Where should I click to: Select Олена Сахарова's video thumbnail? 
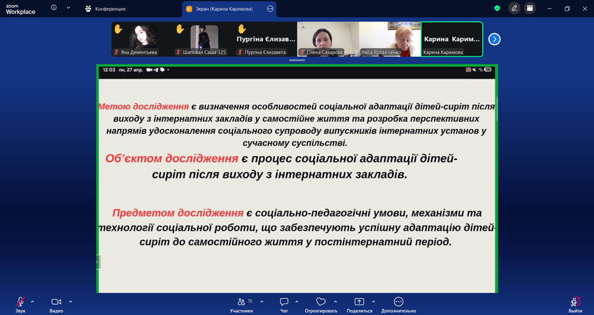coord(327,38)
